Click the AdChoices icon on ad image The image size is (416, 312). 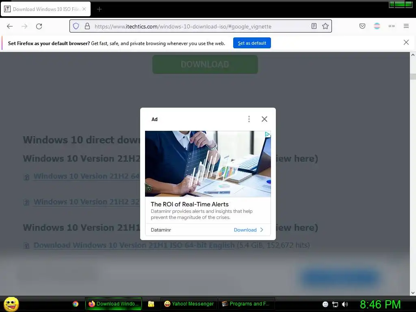click(x=267, y=134)
